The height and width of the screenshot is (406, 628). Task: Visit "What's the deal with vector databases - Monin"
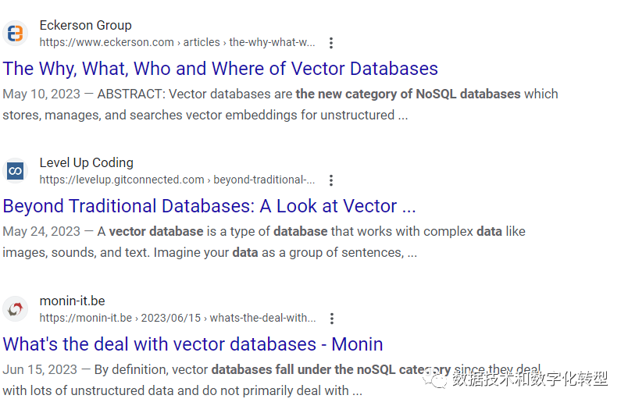[193, 344]
